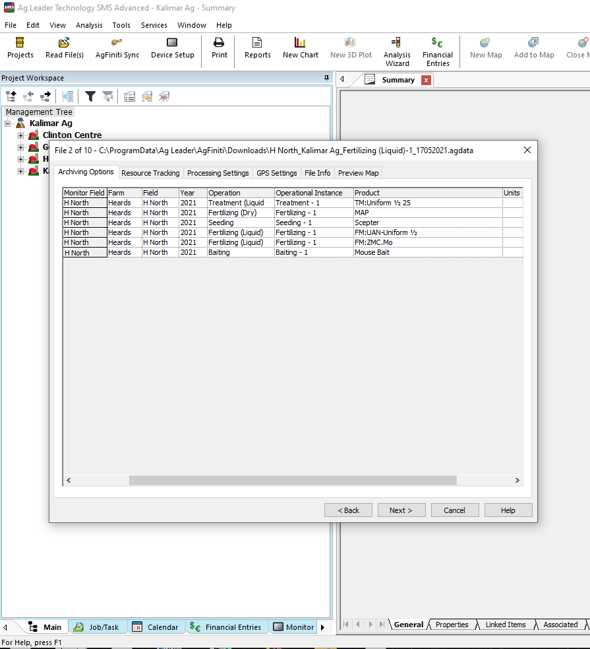Launch AgFiniti Sync
This screenshot has width=590, height=649.
click(x=117, y=48)
